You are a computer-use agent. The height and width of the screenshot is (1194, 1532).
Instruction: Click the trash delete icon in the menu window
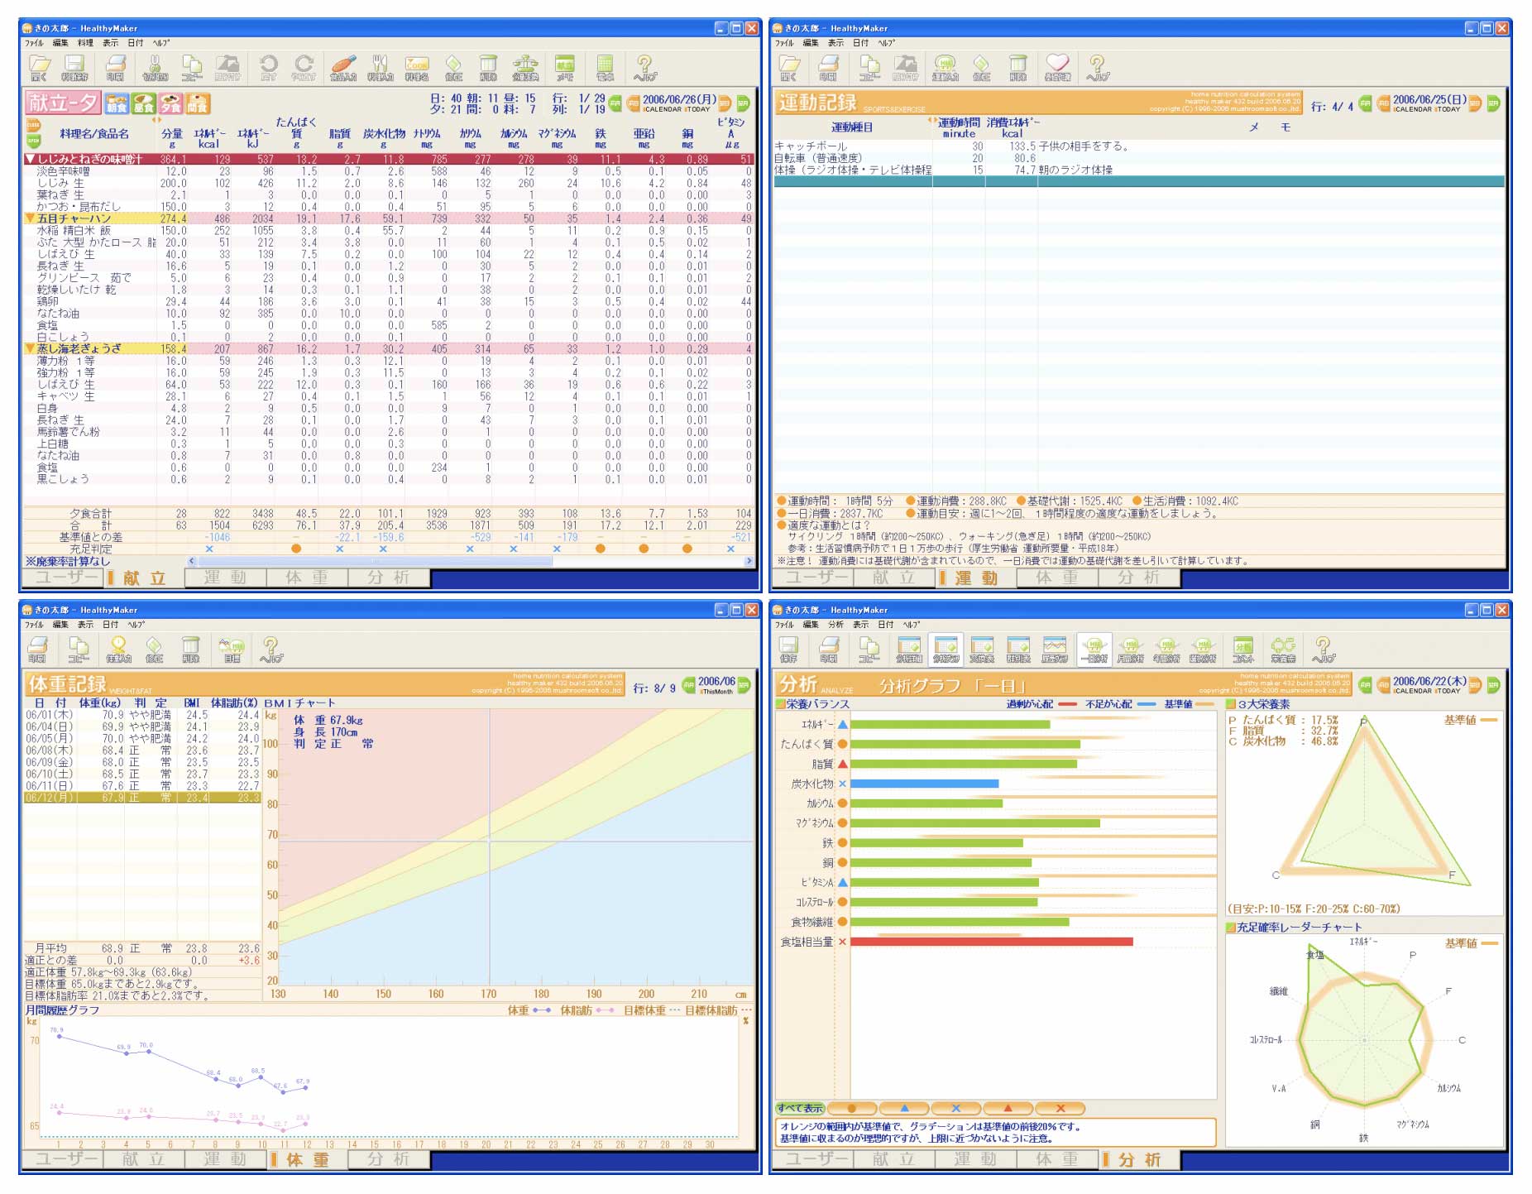pyautogui.click(x=488, y=67)
